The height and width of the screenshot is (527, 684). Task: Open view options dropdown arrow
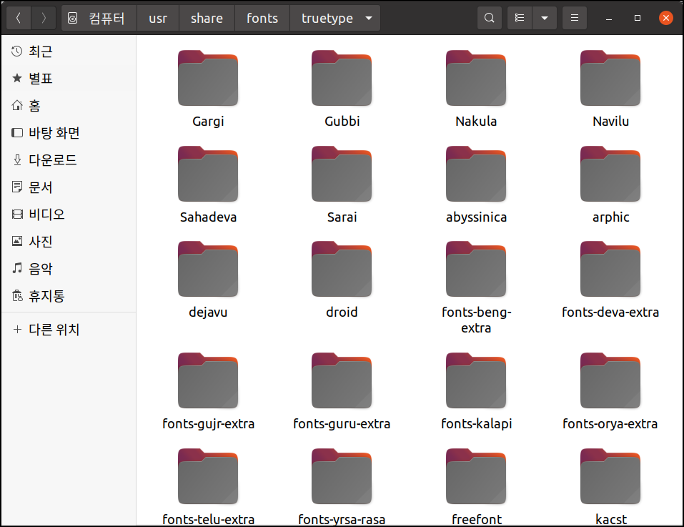point(545,18)
